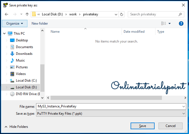Image resolution: width=189 pixels, height=134 pixels.
Task: Create a New folder
Action: coord(40,23)
